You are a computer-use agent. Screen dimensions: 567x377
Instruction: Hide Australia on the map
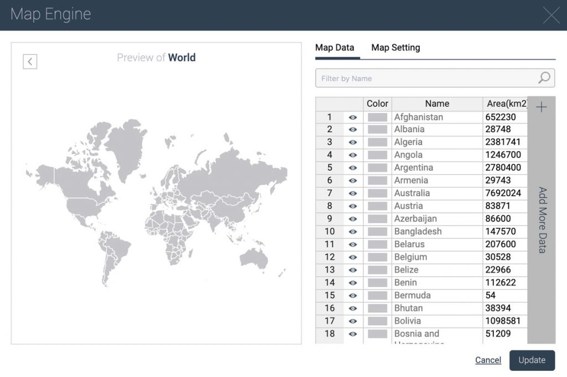(353, 193)
